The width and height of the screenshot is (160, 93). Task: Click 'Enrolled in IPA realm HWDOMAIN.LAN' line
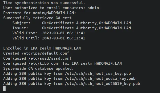(x=42, y=48)
